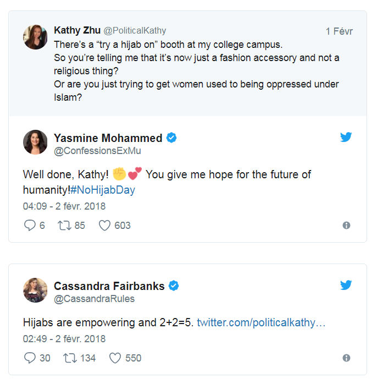The image size is (383, 389).
Task: Like Yasmine Mohammed's tweet with heart icon
Action: (x=104, y=226)
